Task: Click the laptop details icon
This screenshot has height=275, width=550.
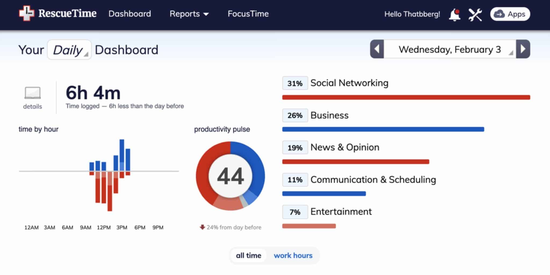Action: (x=32, y=93)
